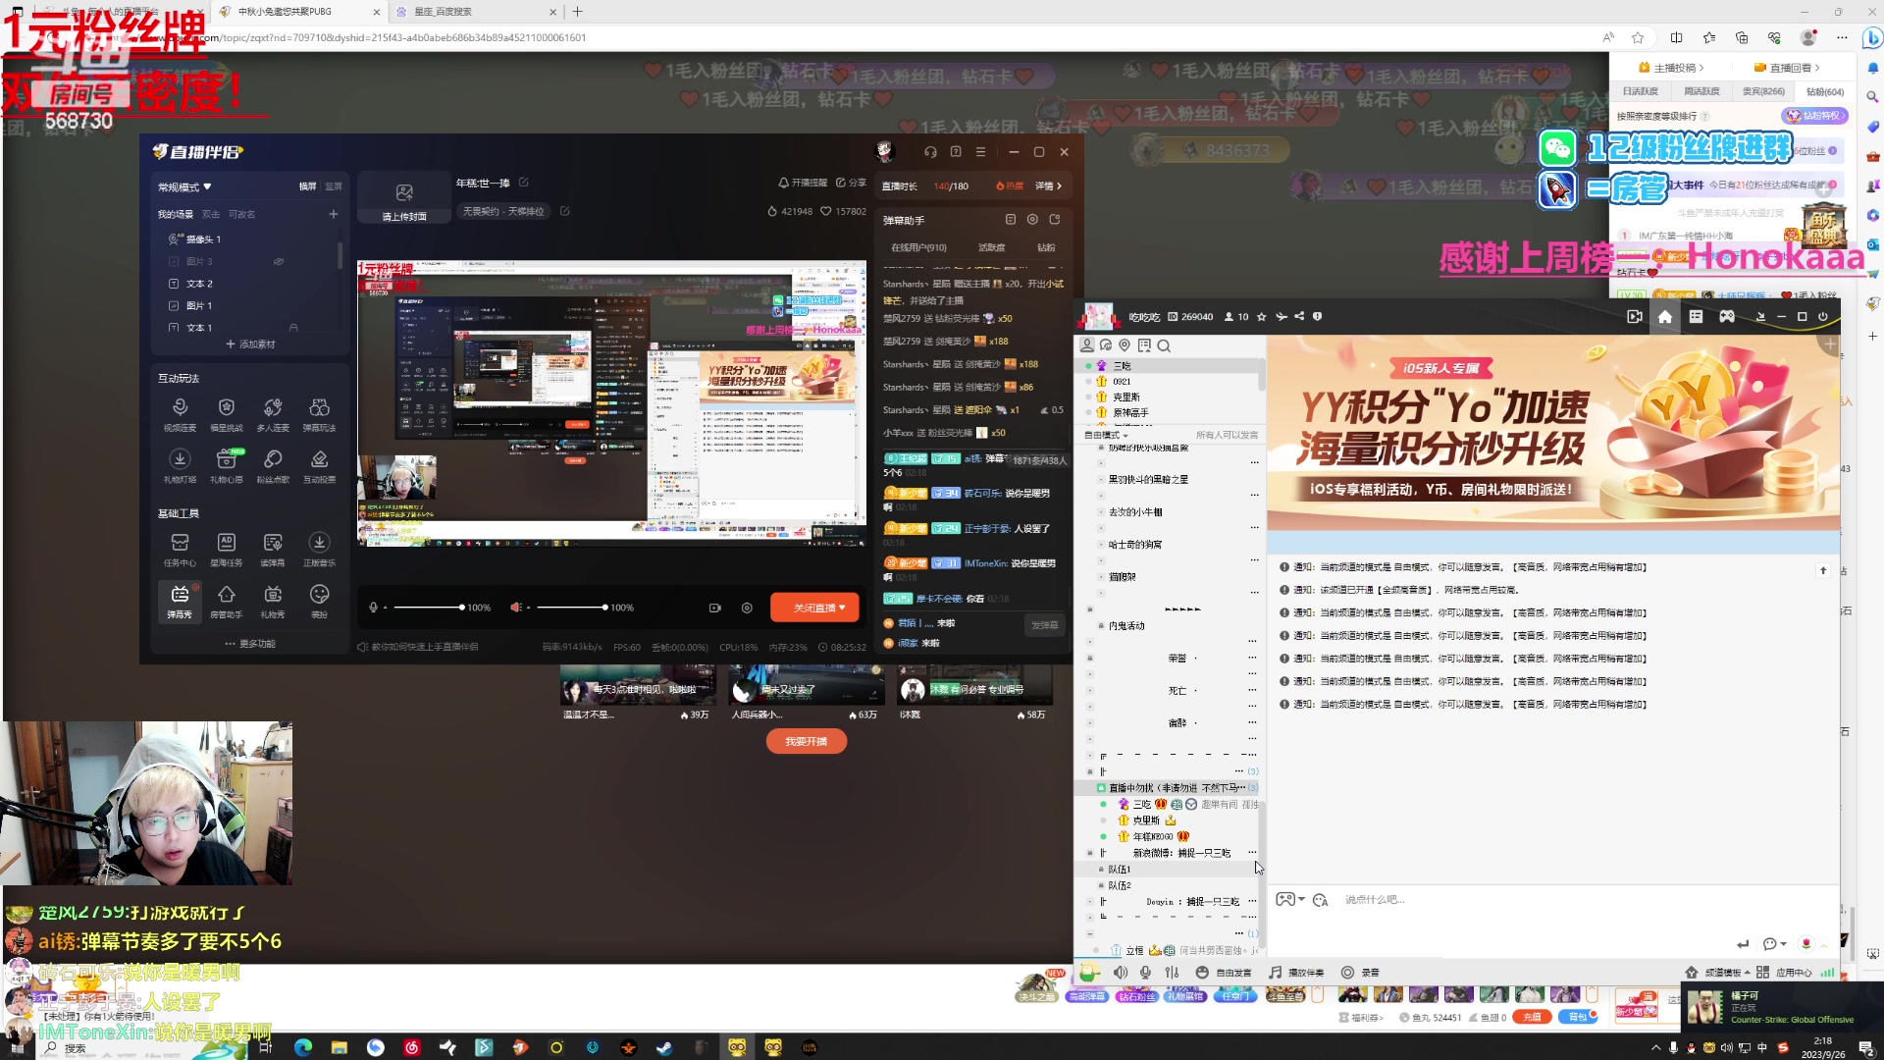Switch to 贵宾(8266) tab in browser panel
Viewport: 1884px width, 1060px height.
pyautogui.click(x=1763, y=91)
